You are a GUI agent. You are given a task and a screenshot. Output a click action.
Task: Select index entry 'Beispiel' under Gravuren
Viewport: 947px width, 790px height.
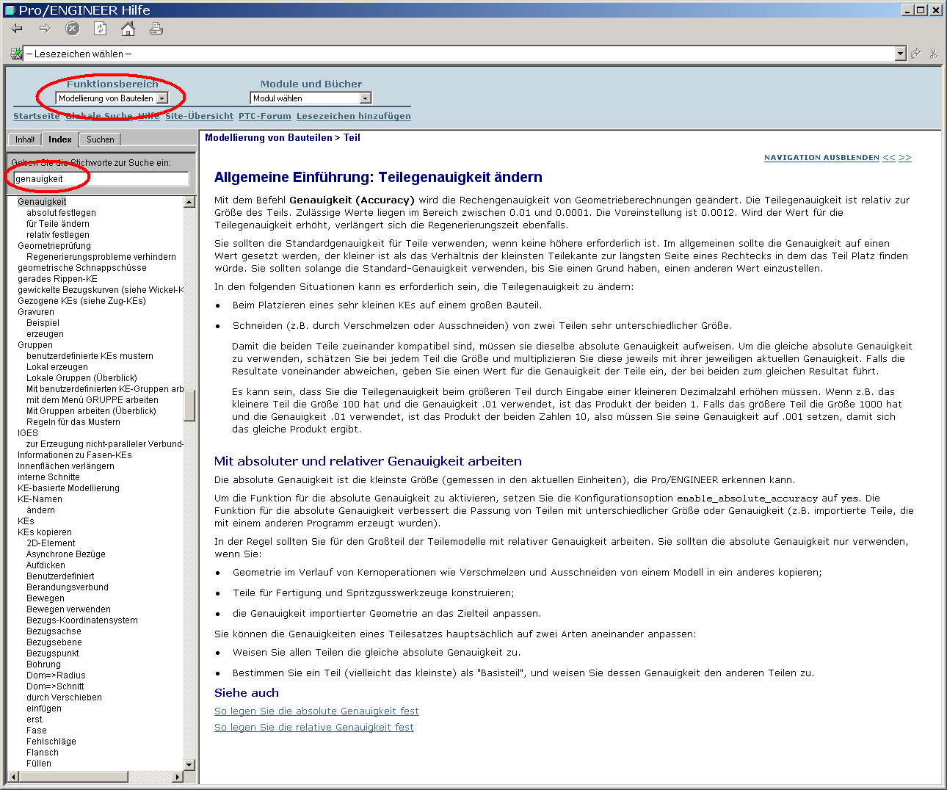point(43,323)
